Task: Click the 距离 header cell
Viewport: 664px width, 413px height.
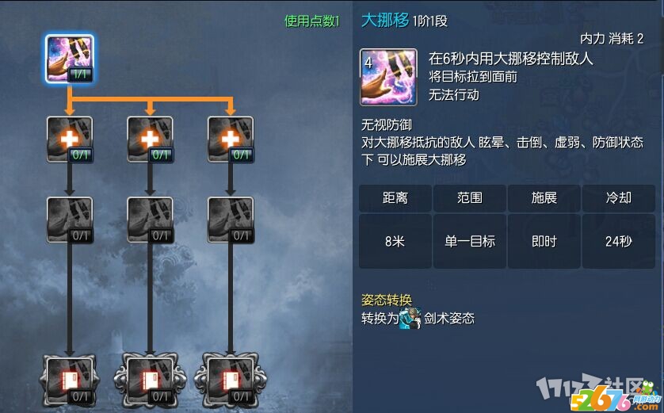Action: pyautogui.click(x=395, y=198)
